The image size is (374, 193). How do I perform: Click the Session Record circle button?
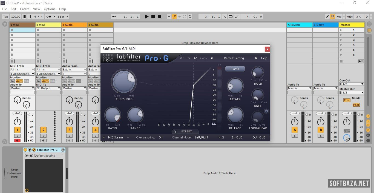(190, 16)
